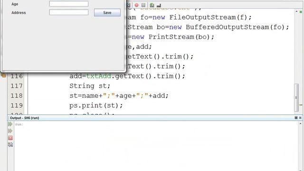This screenshot has height=171, width=304.
Task: Click the Address label in the form
Action: [19, 13]
